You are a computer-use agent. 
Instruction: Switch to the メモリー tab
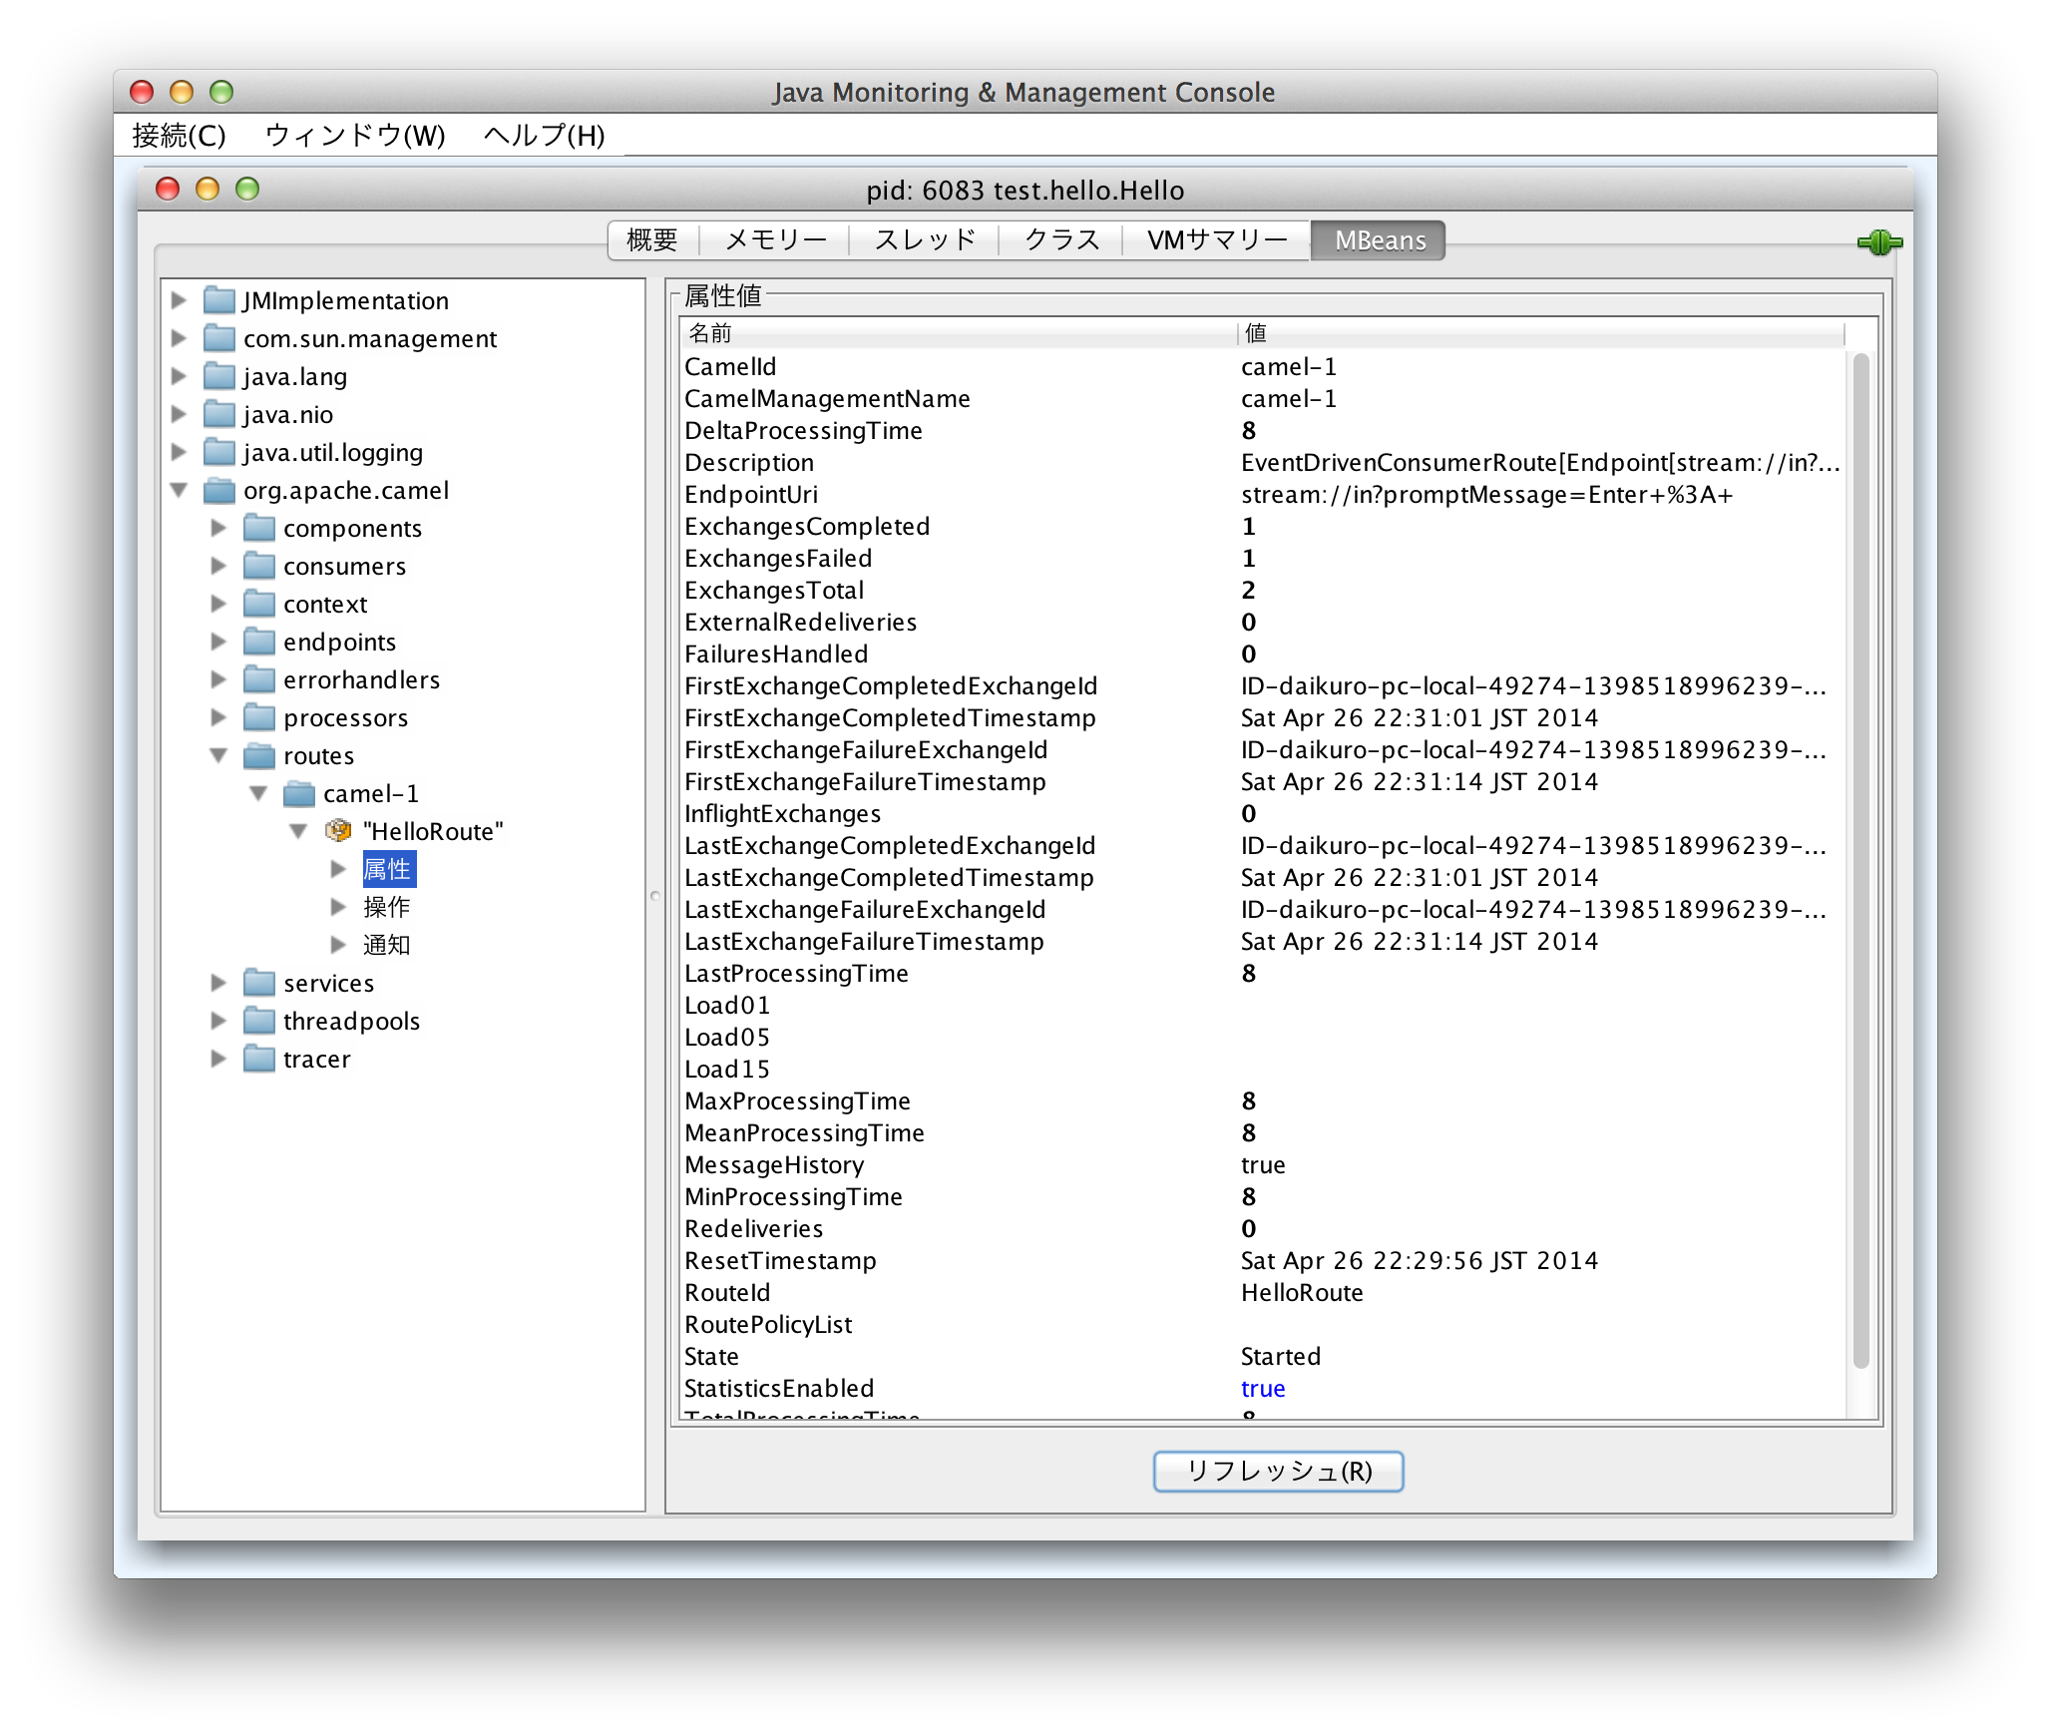[775, 240]
